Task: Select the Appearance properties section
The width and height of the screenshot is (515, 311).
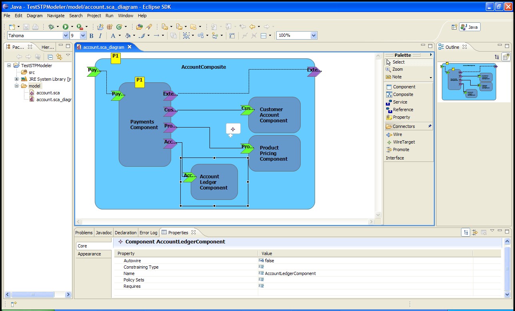Action: (x=89, y=254)
